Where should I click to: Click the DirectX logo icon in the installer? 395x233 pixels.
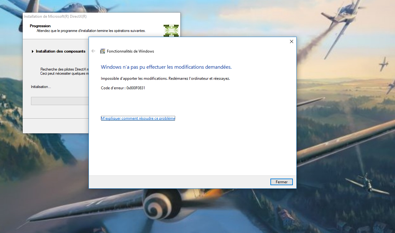click(171, 30)
